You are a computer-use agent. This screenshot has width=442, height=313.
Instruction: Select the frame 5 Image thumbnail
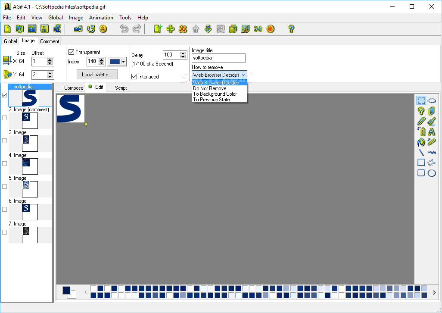(x=30, y=189)
